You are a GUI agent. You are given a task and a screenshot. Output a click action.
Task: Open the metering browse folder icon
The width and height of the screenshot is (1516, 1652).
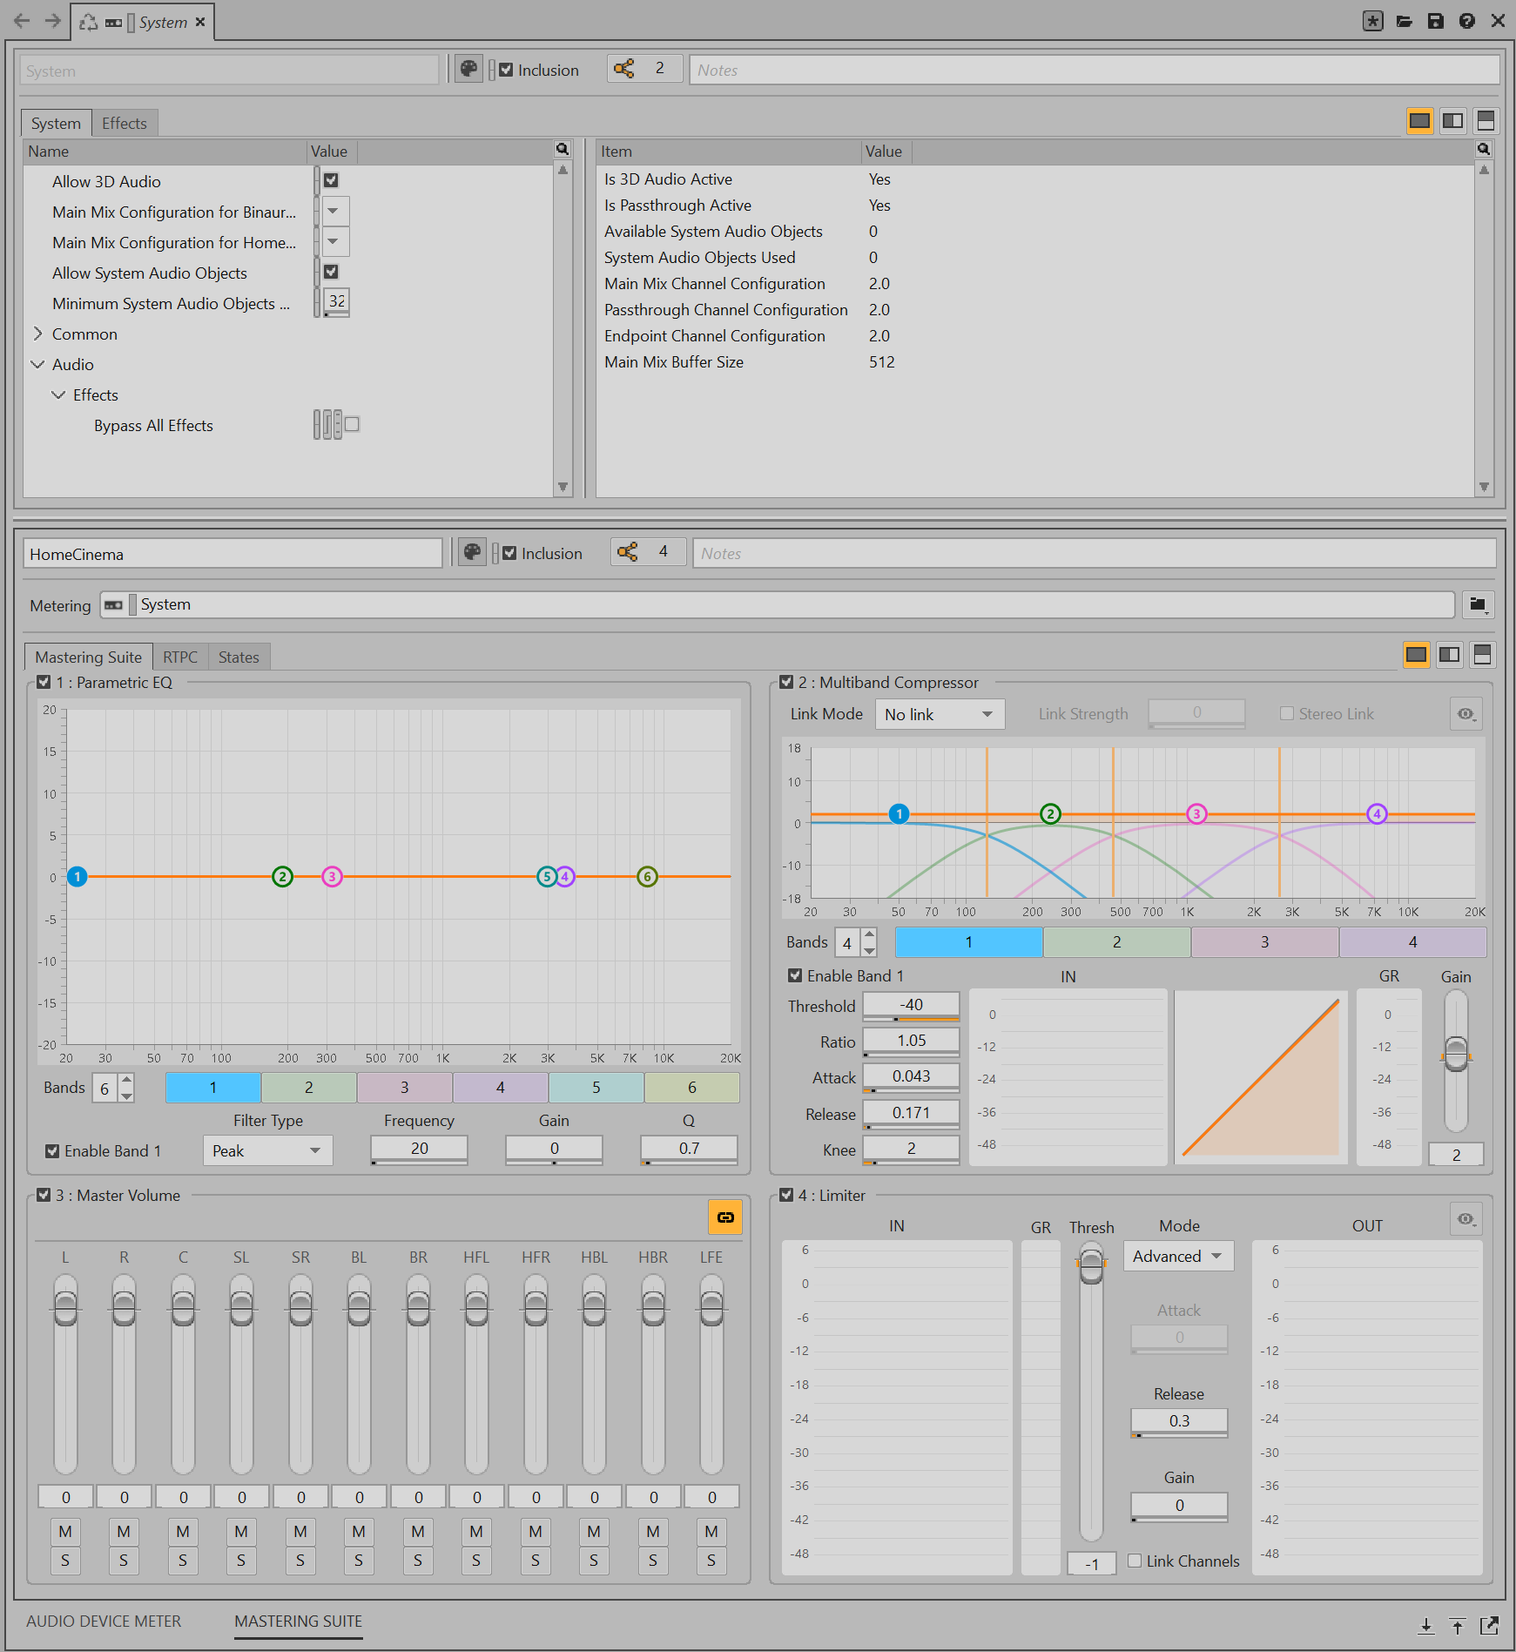click(1478, 604)
